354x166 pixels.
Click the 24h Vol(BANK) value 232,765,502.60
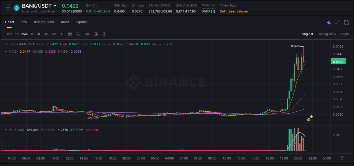(160, 11)
